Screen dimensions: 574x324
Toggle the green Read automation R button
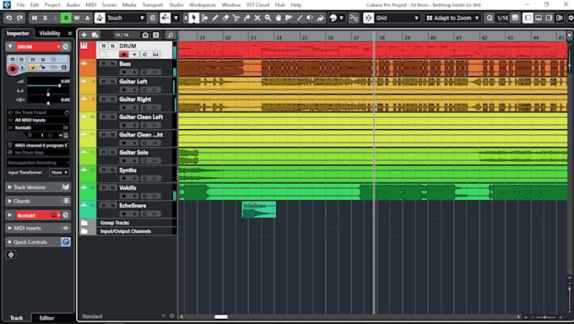point(66,18)
